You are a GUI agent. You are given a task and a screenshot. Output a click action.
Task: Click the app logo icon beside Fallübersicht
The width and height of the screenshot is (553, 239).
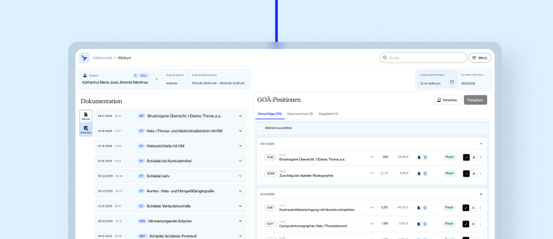click(84, 58)
